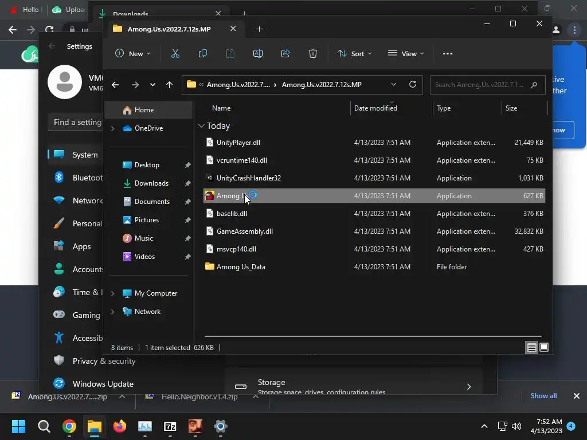Open the View dropdown menu
587x440 pixels.
(x=406, y=53)
